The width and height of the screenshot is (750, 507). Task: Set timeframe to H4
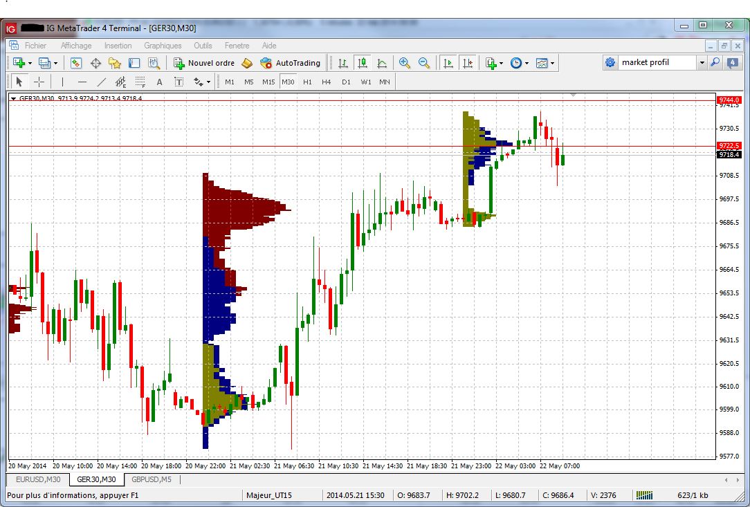tap(326, 82)
